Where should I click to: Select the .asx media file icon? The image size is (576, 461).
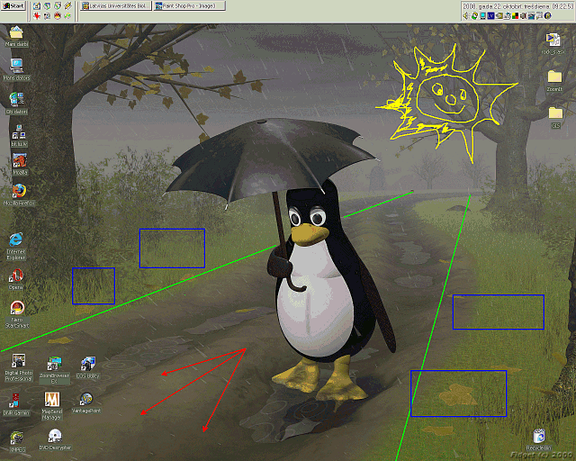(553, 44)
